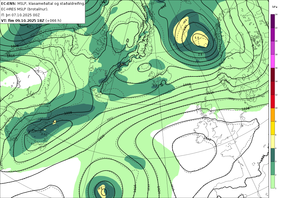
Task: Click the pale yellow 4–6 hPa legend band
Action: [x=273, y=141]
